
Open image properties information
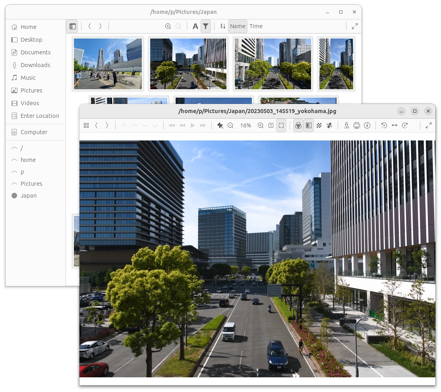point(367,125)
